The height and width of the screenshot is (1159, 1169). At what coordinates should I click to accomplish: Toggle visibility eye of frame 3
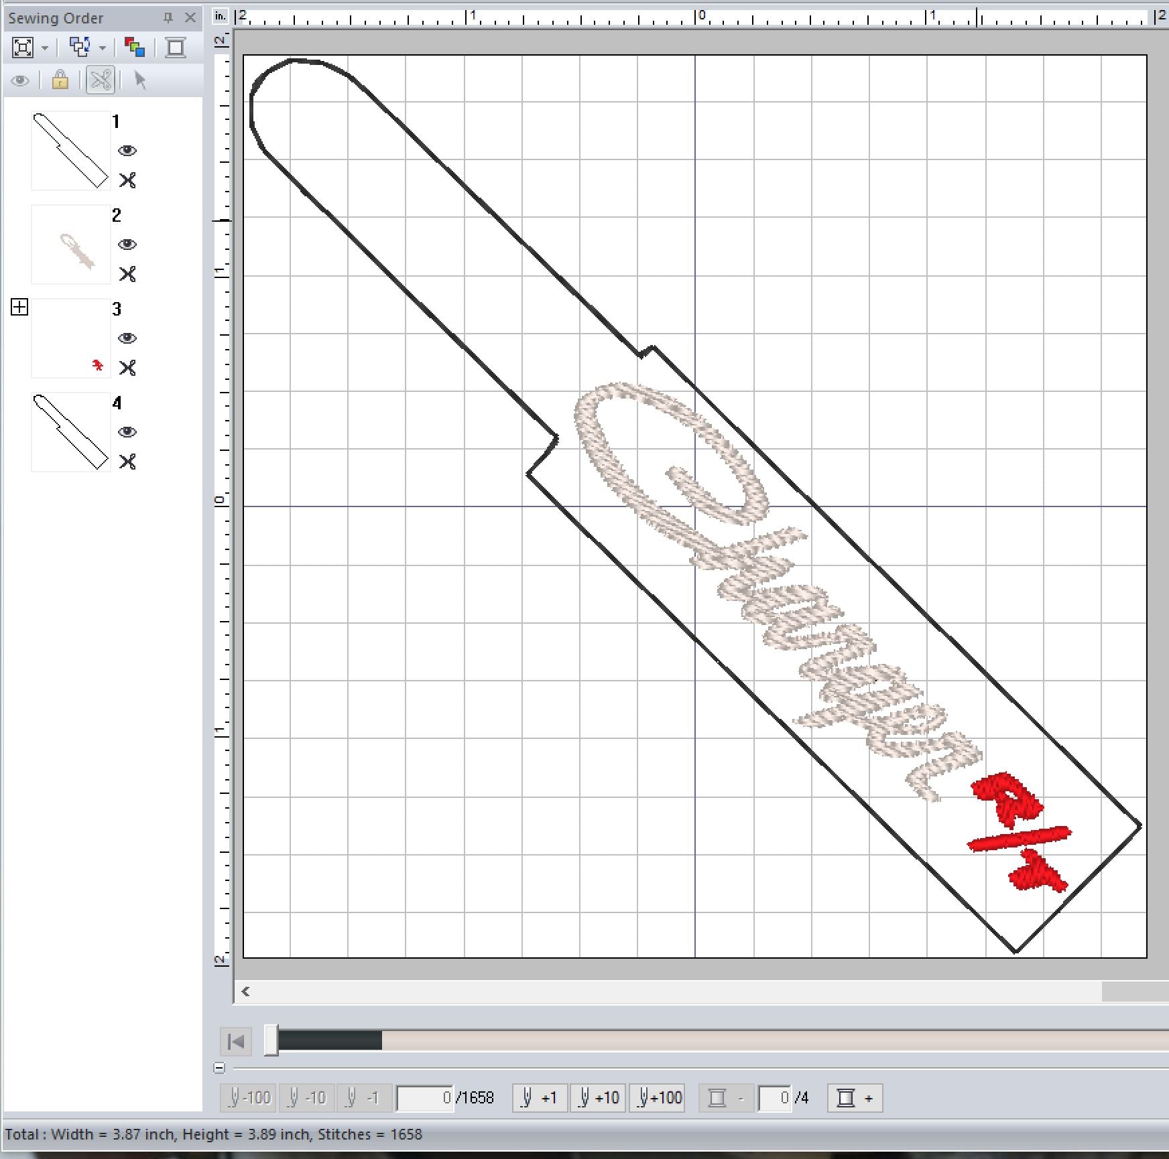[x=127, y=338]
